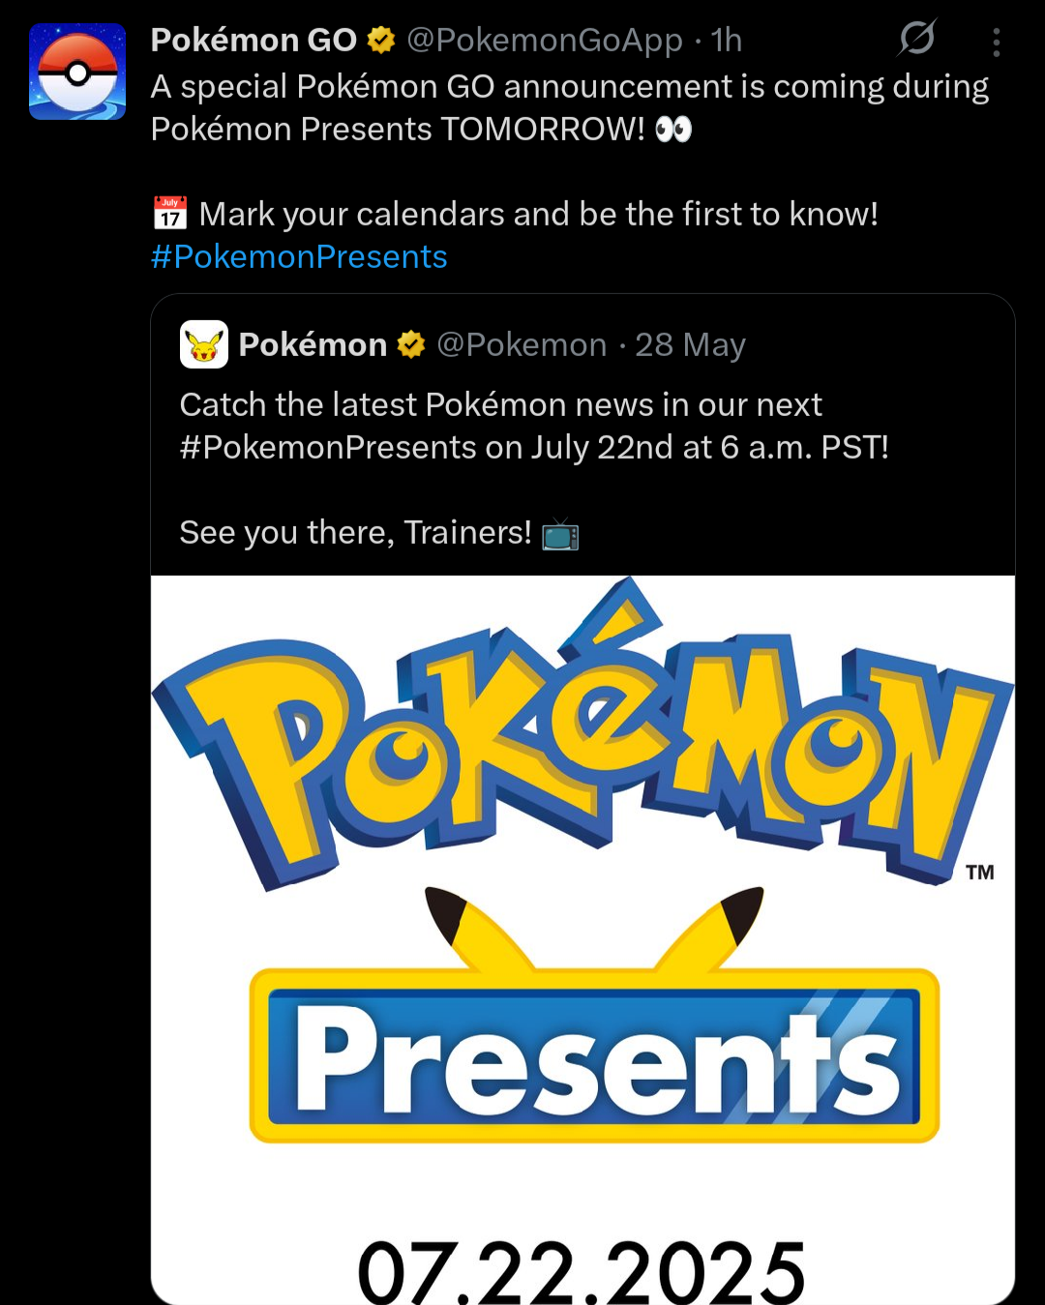Click the 1h post timestamp
Screen dimensions: 1045x1305
726,40
